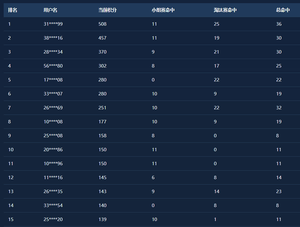
Task: Select username 31****99
Action: [53, 24]
